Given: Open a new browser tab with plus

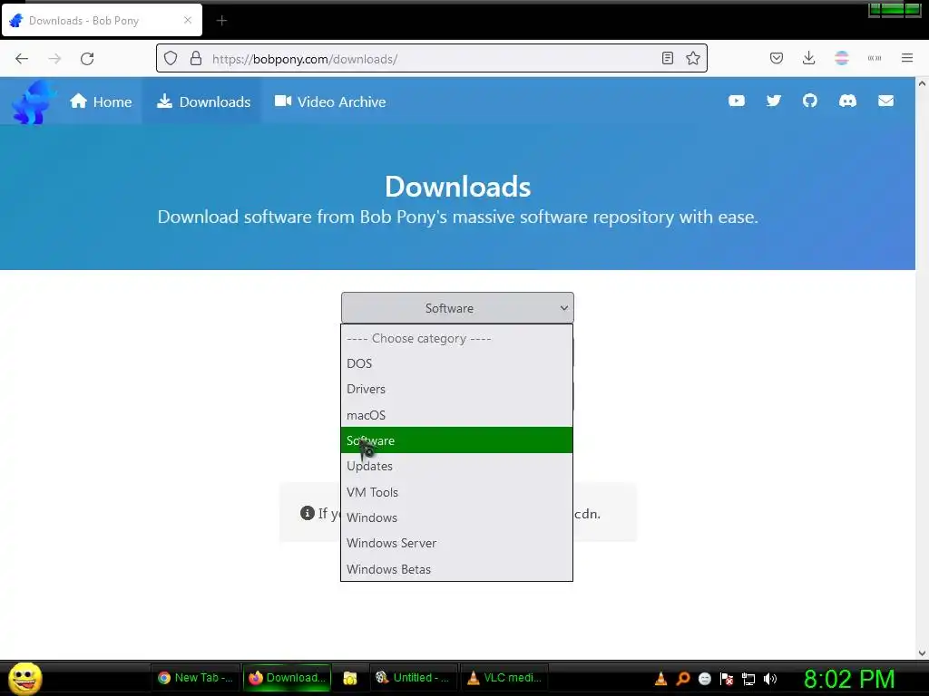Looking at the screenshot, I should [221, 21].
